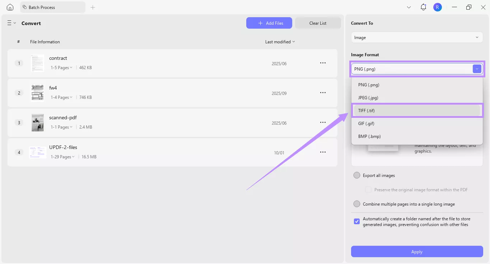The image size is (490, 264).
Task: Click the scanned-pdf file thumbnail
Action: click(x=38, y=123)
